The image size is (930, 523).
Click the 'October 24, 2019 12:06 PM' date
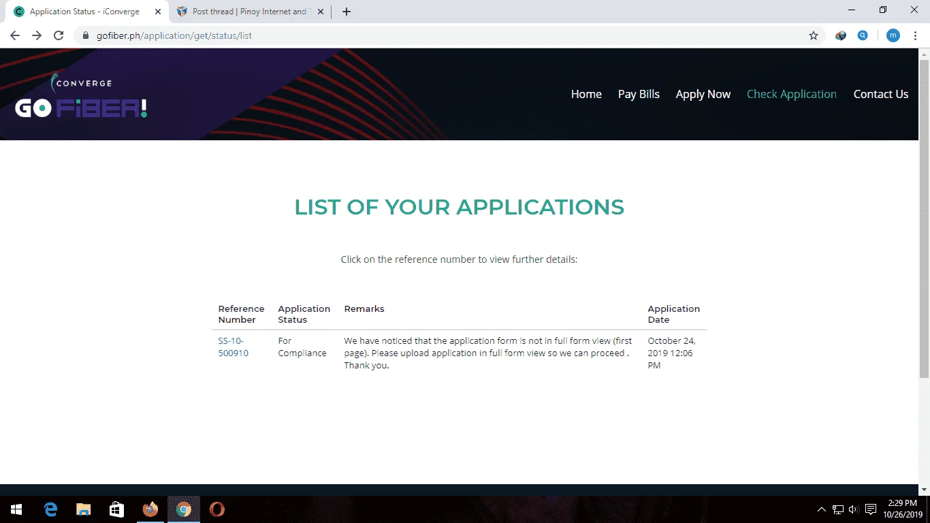click(x=672, y=353)
